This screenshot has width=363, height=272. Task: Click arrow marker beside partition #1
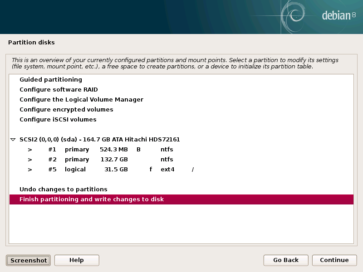point(30,150)
